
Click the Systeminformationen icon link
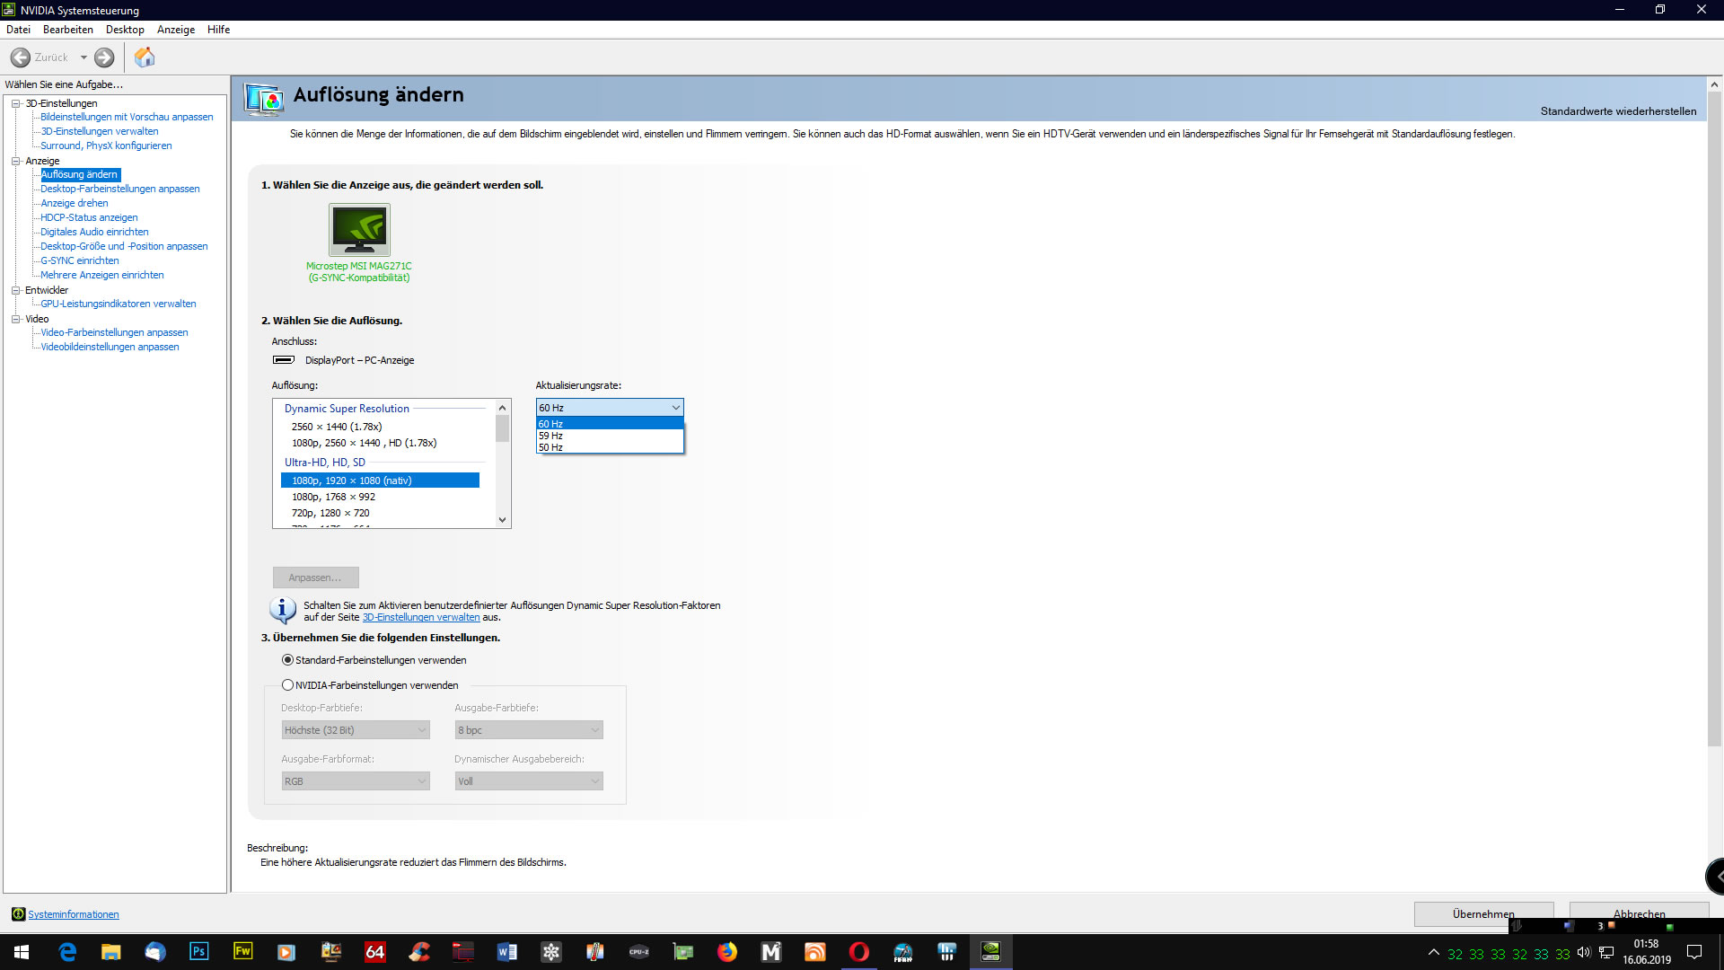point(18,914)
